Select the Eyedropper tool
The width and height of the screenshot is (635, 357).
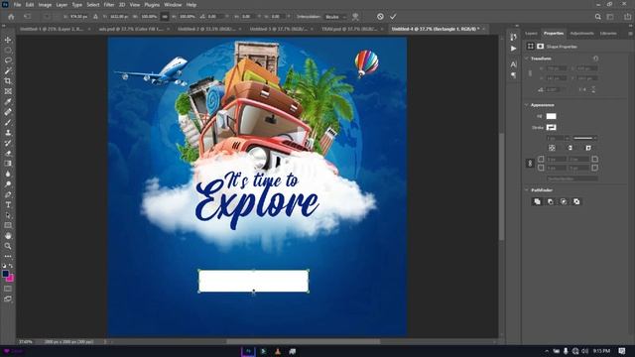(8, 102)
